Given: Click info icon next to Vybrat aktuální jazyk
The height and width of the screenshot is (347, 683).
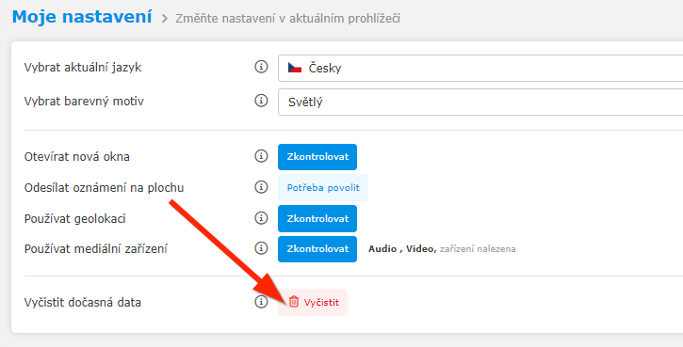Looking at the screenshot, I should pyautogui.click(x=261, y=67).
